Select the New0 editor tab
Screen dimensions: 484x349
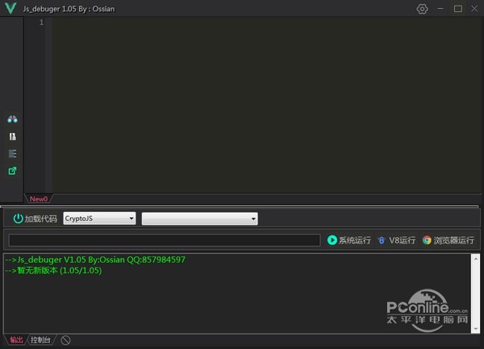(x=39, y=199)
